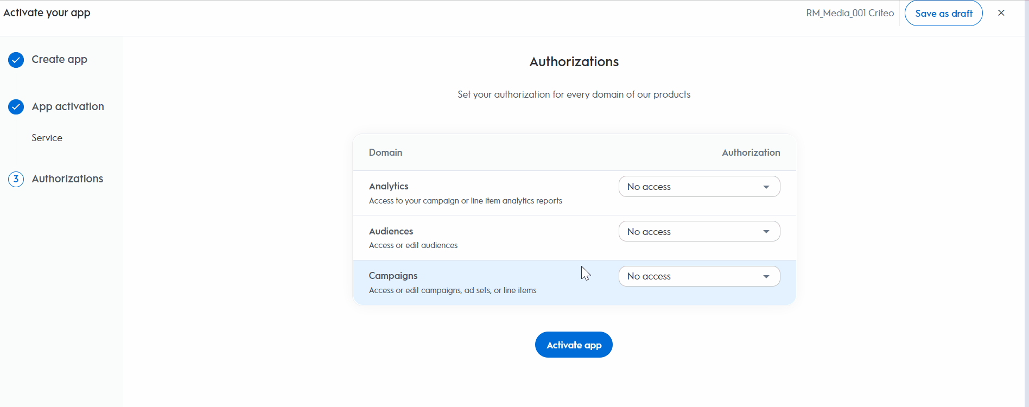Open the Authorizations step in sidebar
1029x407 pixels.
coord(67,179)
